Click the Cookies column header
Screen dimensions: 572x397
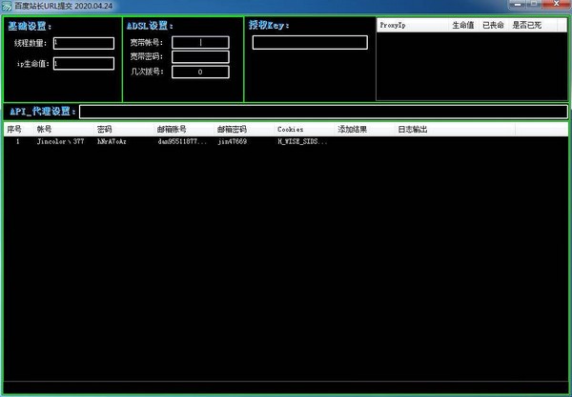coord(291,129)
